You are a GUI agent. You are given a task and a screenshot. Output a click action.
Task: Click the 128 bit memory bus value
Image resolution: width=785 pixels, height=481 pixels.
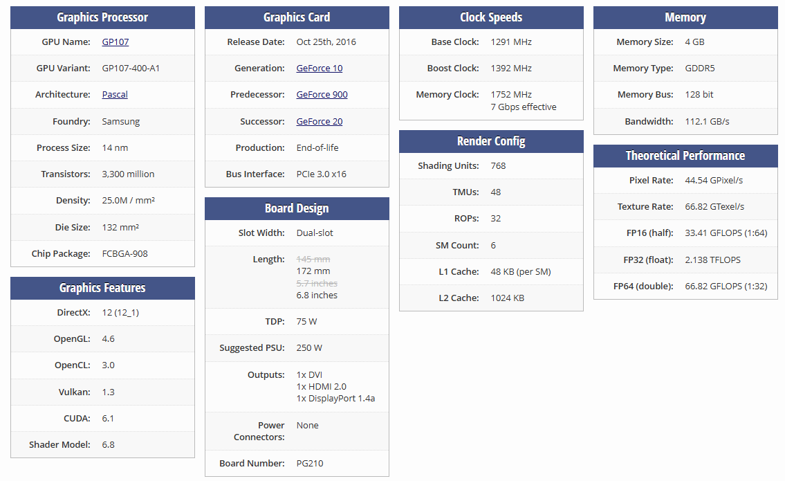[x=699, y=95]
